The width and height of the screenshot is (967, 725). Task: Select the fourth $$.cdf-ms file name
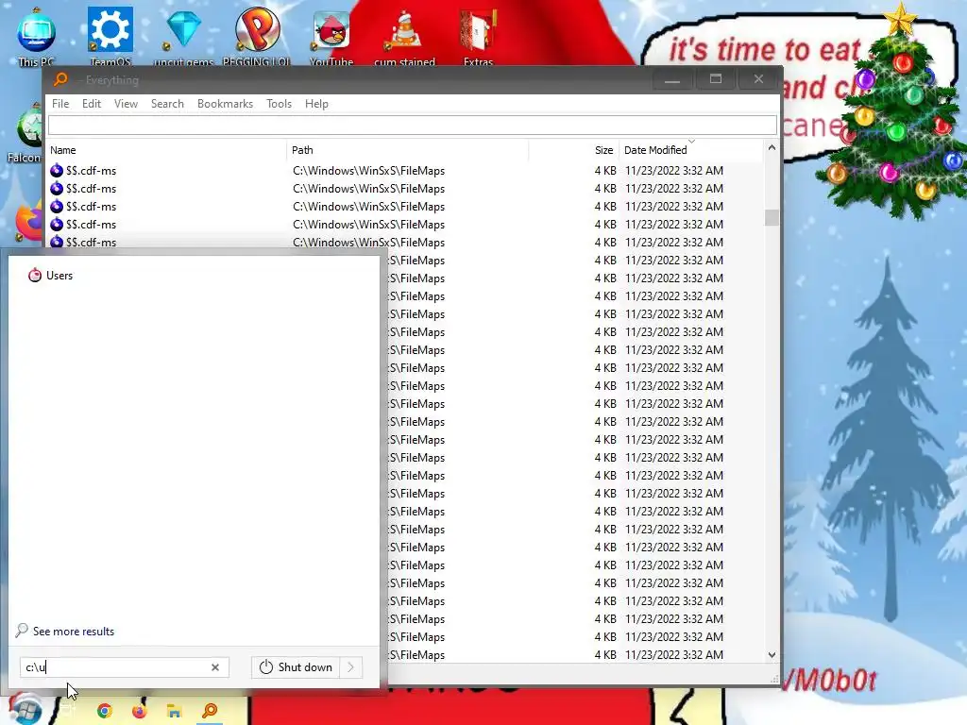(92, 225)
